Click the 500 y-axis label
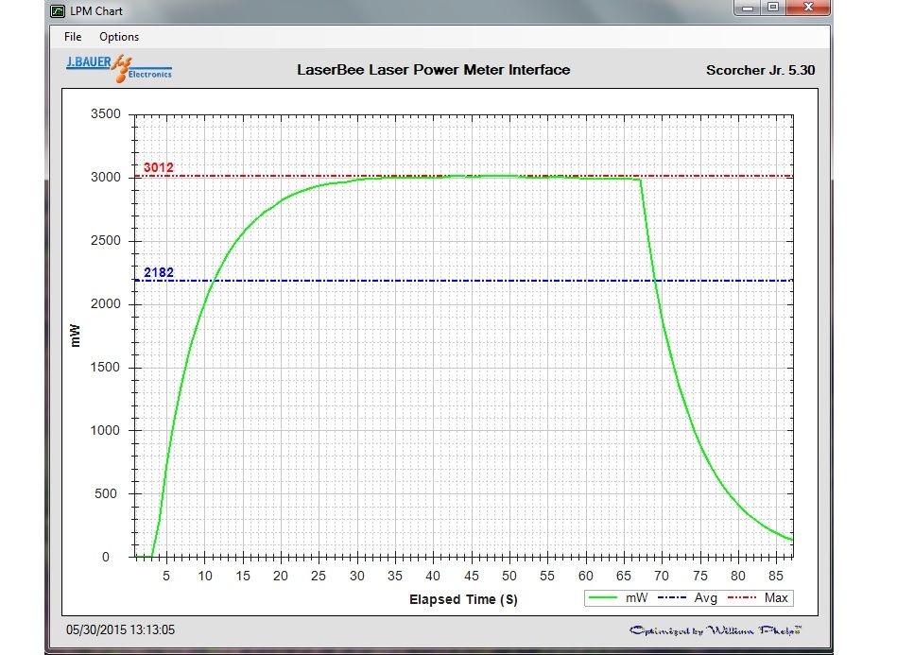The width and height of the screenshot is (914, 655). (x=106, y=494)
